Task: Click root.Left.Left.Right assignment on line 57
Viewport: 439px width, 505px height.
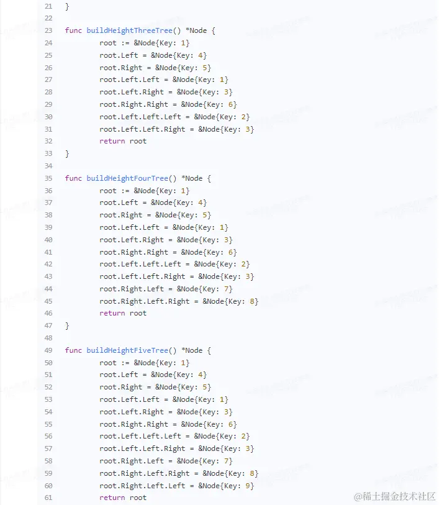Action: pos(177,448)
